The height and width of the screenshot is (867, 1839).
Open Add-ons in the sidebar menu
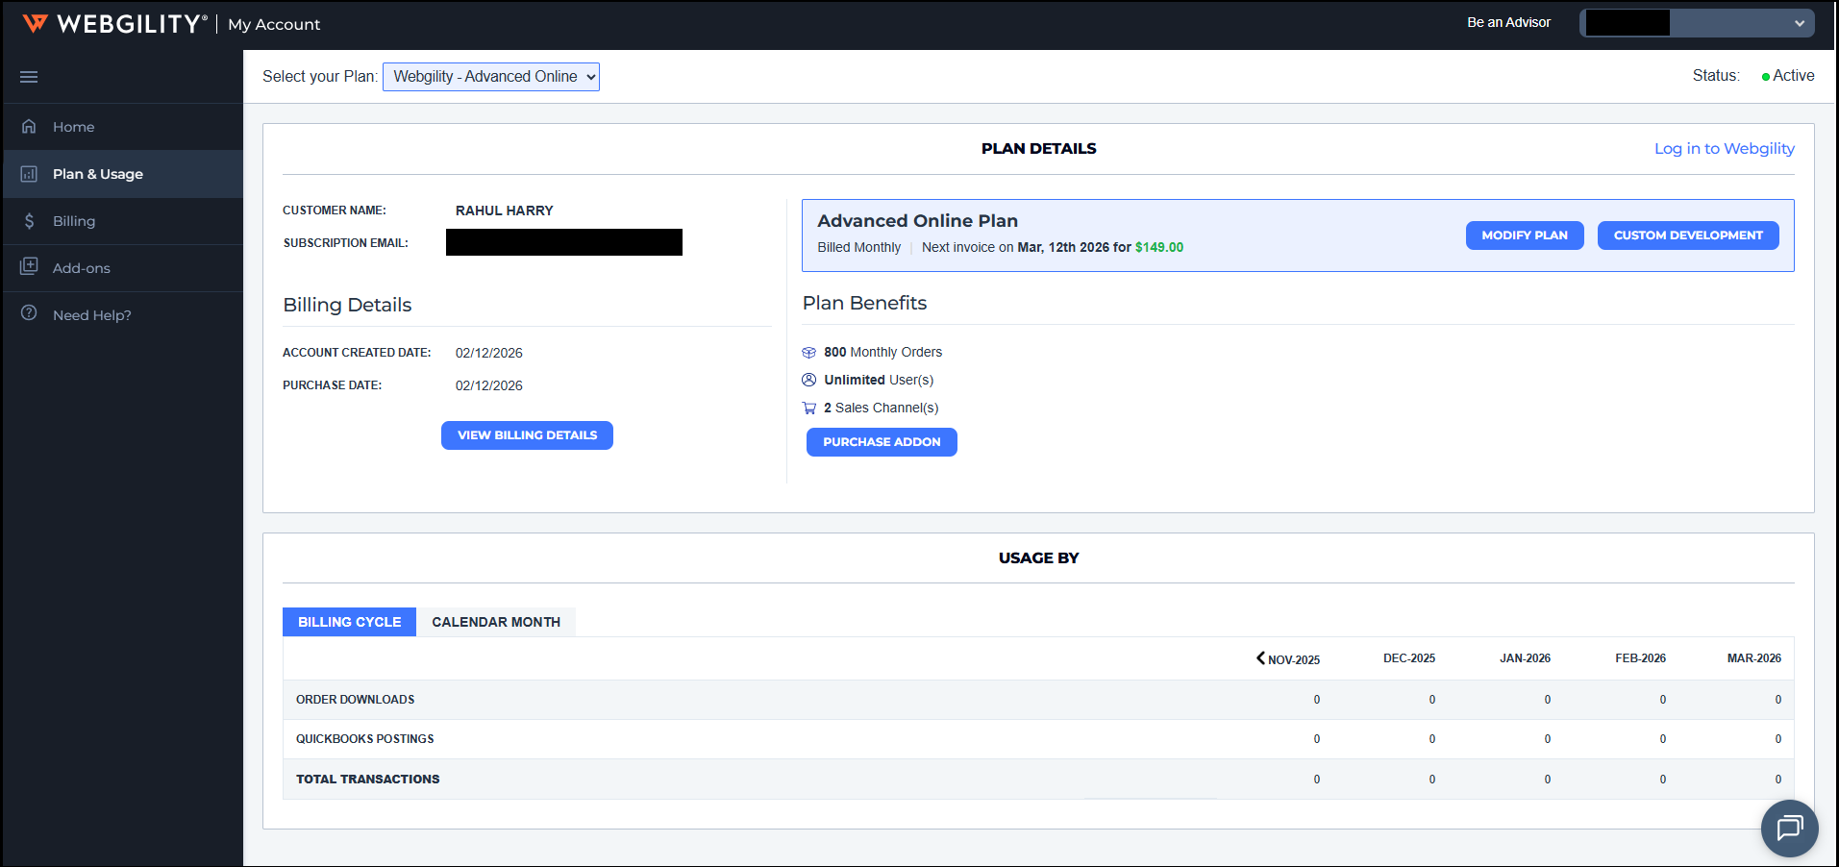82,268
